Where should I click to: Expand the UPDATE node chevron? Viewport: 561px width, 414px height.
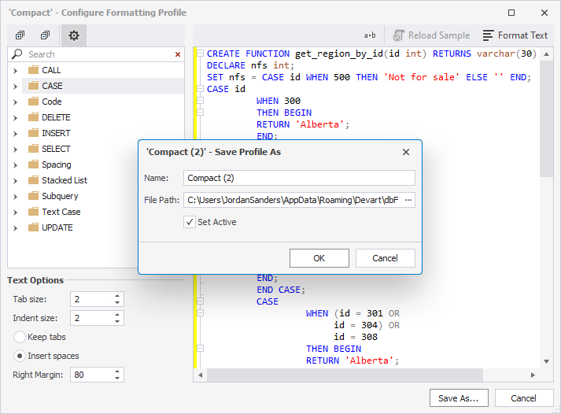[x=15, y=228]
